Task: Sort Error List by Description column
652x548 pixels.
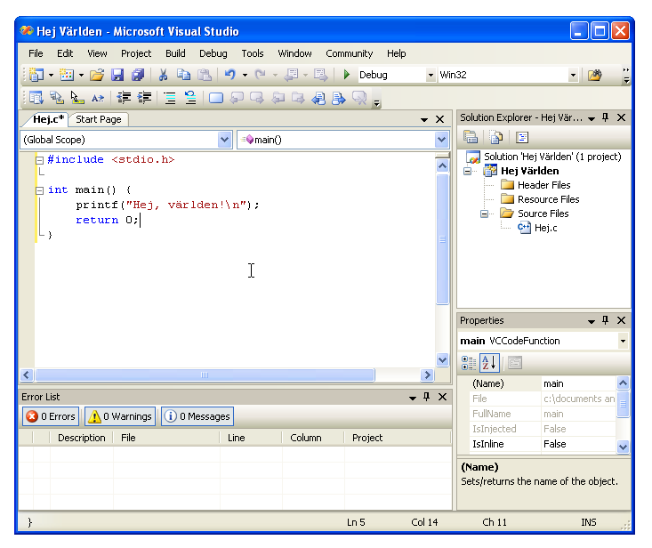Action: click(x=82, y=438)
